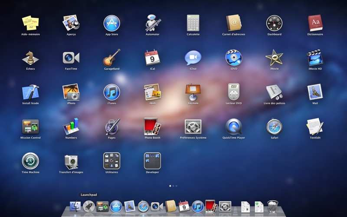Open the iWeb app
This screenshot has height=217, width=347.
click(153, 92)
